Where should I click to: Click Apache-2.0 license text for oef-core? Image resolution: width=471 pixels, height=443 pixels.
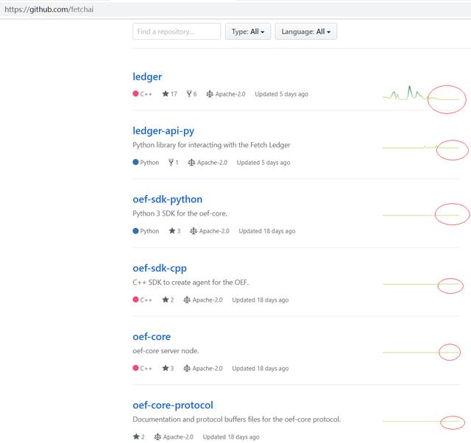[x=208, y=368]
